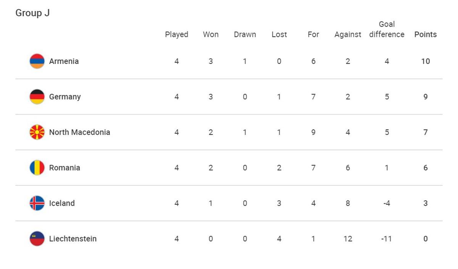Select Armenia's points value of 10
The width and height of the screenshot is (458, 269).
[x=425, y=61]
